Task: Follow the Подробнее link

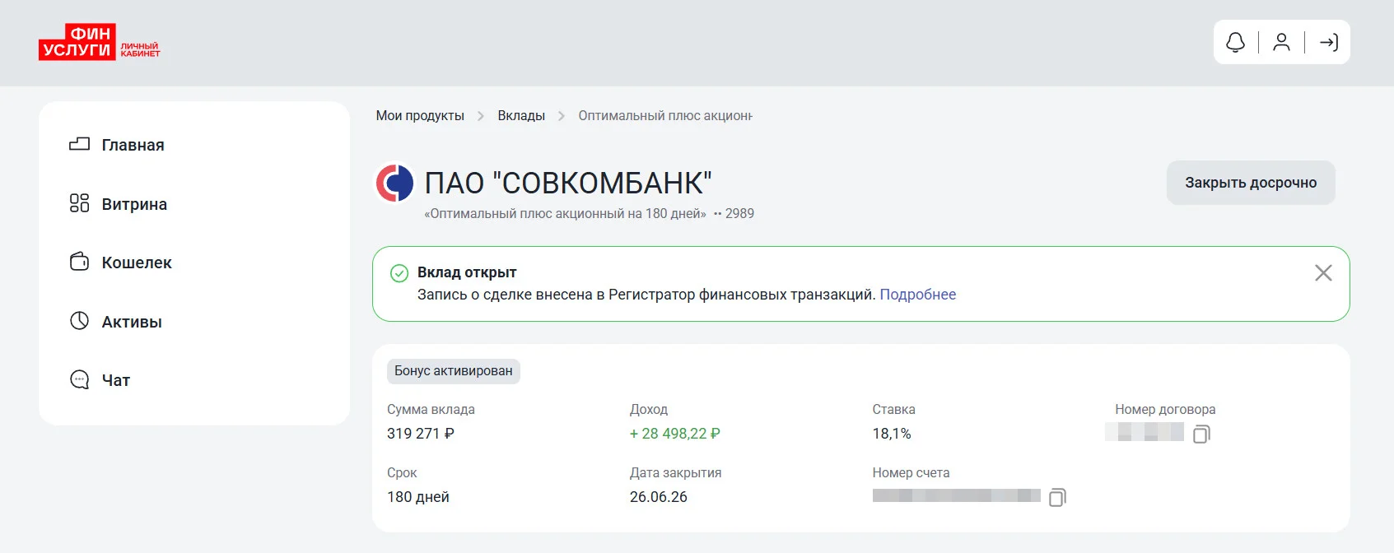Action: [918, 295]
